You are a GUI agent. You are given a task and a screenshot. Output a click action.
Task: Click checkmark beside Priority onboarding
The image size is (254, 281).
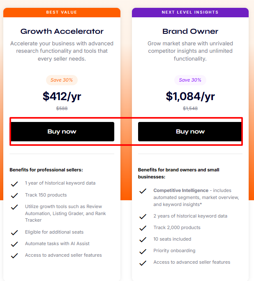[143, 251]
